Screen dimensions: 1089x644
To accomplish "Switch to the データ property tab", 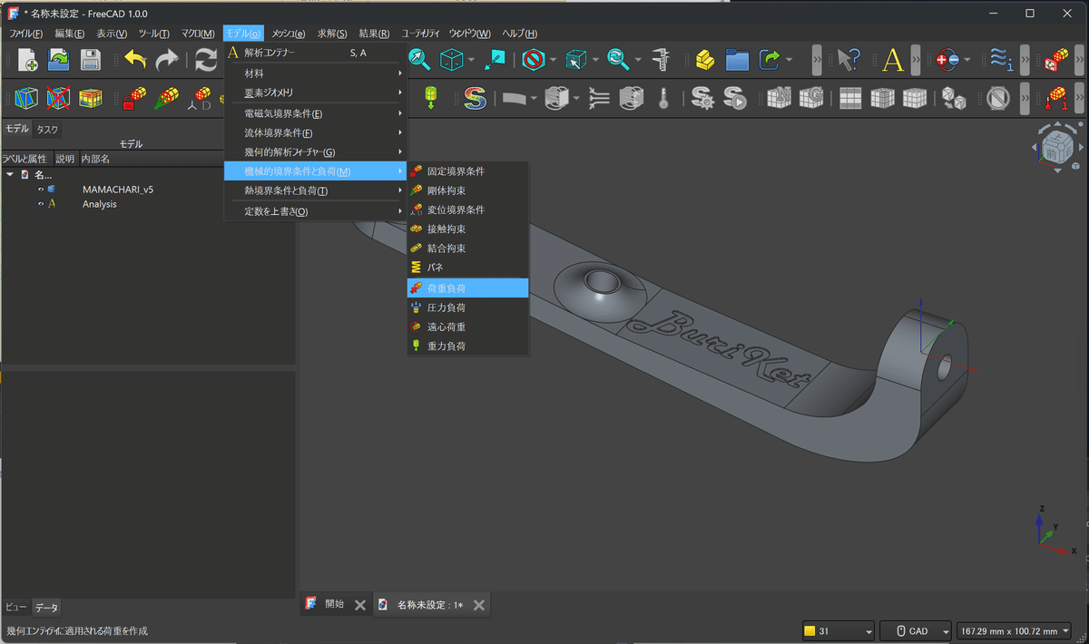I will [x=46, y=608].
